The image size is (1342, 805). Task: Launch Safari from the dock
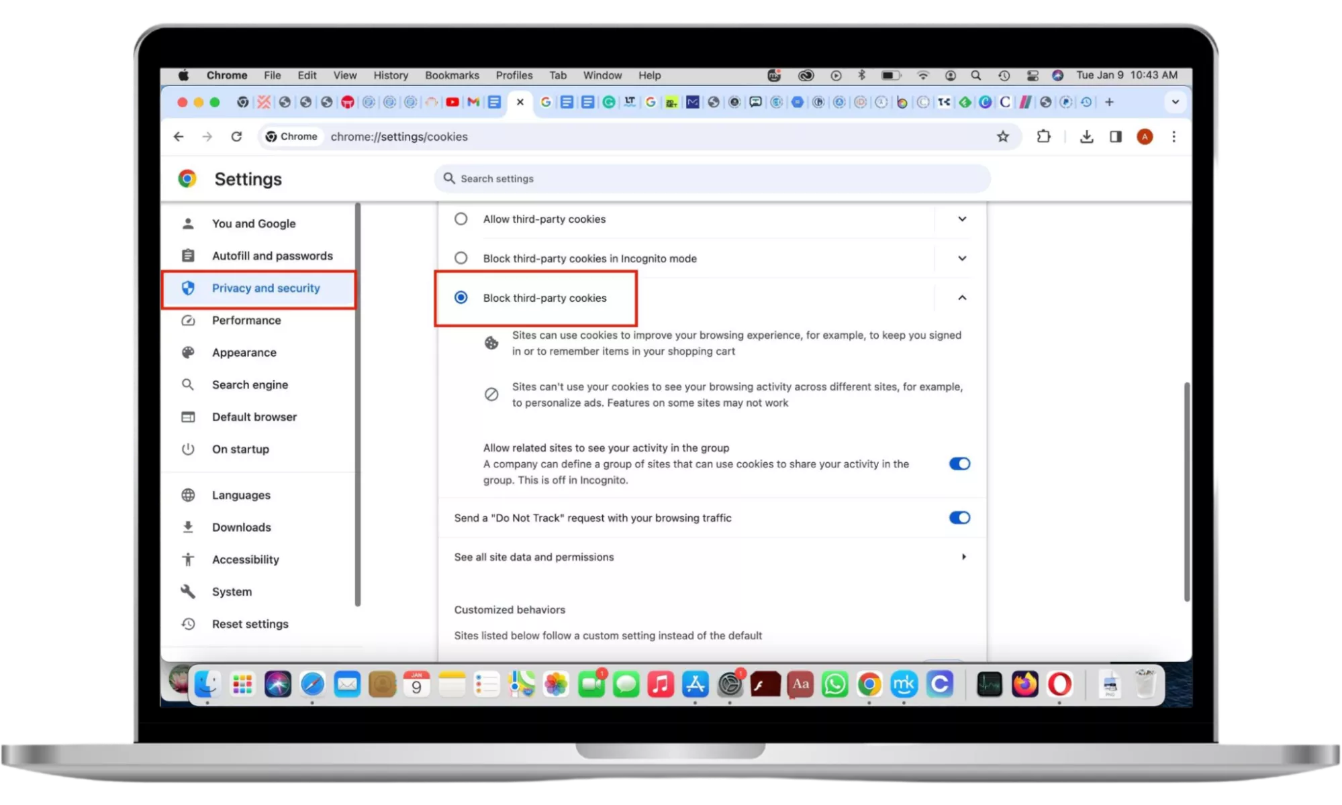(x=312, y=684)
